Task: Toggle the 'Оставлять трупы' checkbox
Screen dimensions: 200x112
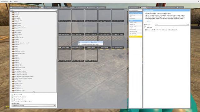Action: click(x=12, y=99)
